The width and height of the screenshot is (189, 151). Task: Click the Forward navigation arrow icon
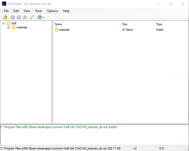(x=19, y=17)
